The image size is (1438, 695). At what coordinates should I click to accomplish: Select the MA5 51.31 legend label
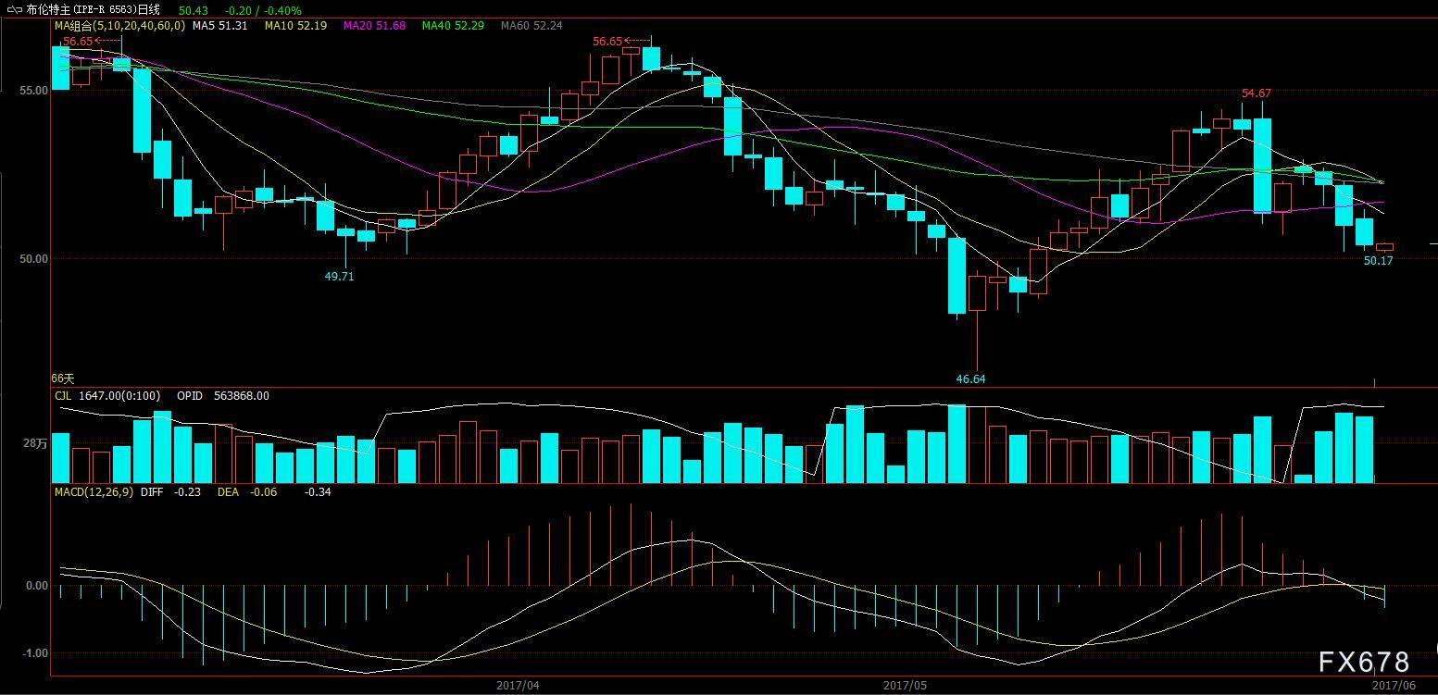[x=219, y=26]
